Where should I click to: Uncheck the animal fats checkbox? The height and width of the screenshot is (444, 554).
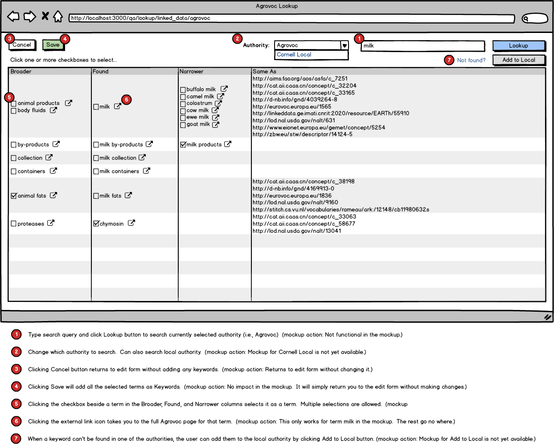click(x=14, y=196)
